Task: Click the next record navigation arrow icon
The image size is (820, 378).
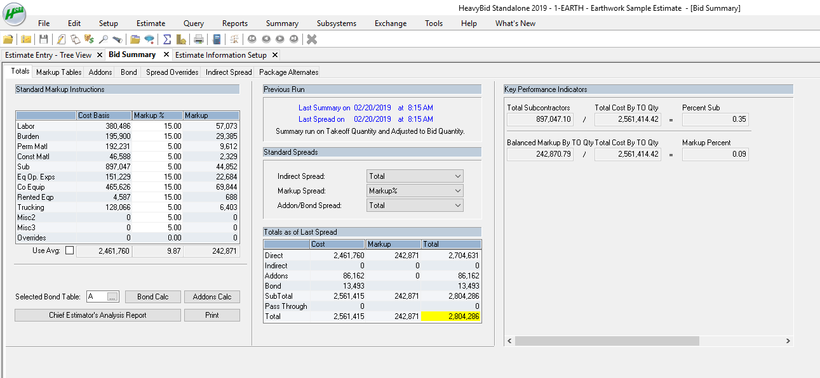Action: (x=280, y=39)
